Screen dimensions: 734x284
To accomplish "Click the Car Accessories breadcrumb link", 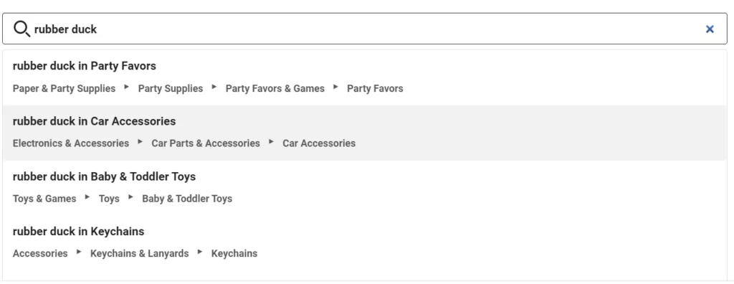I will point(319,143).
